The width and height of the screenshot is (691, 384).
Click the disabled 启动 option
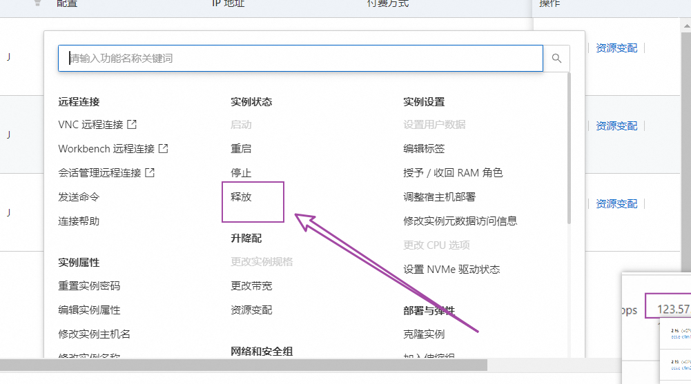pos(241,125)
